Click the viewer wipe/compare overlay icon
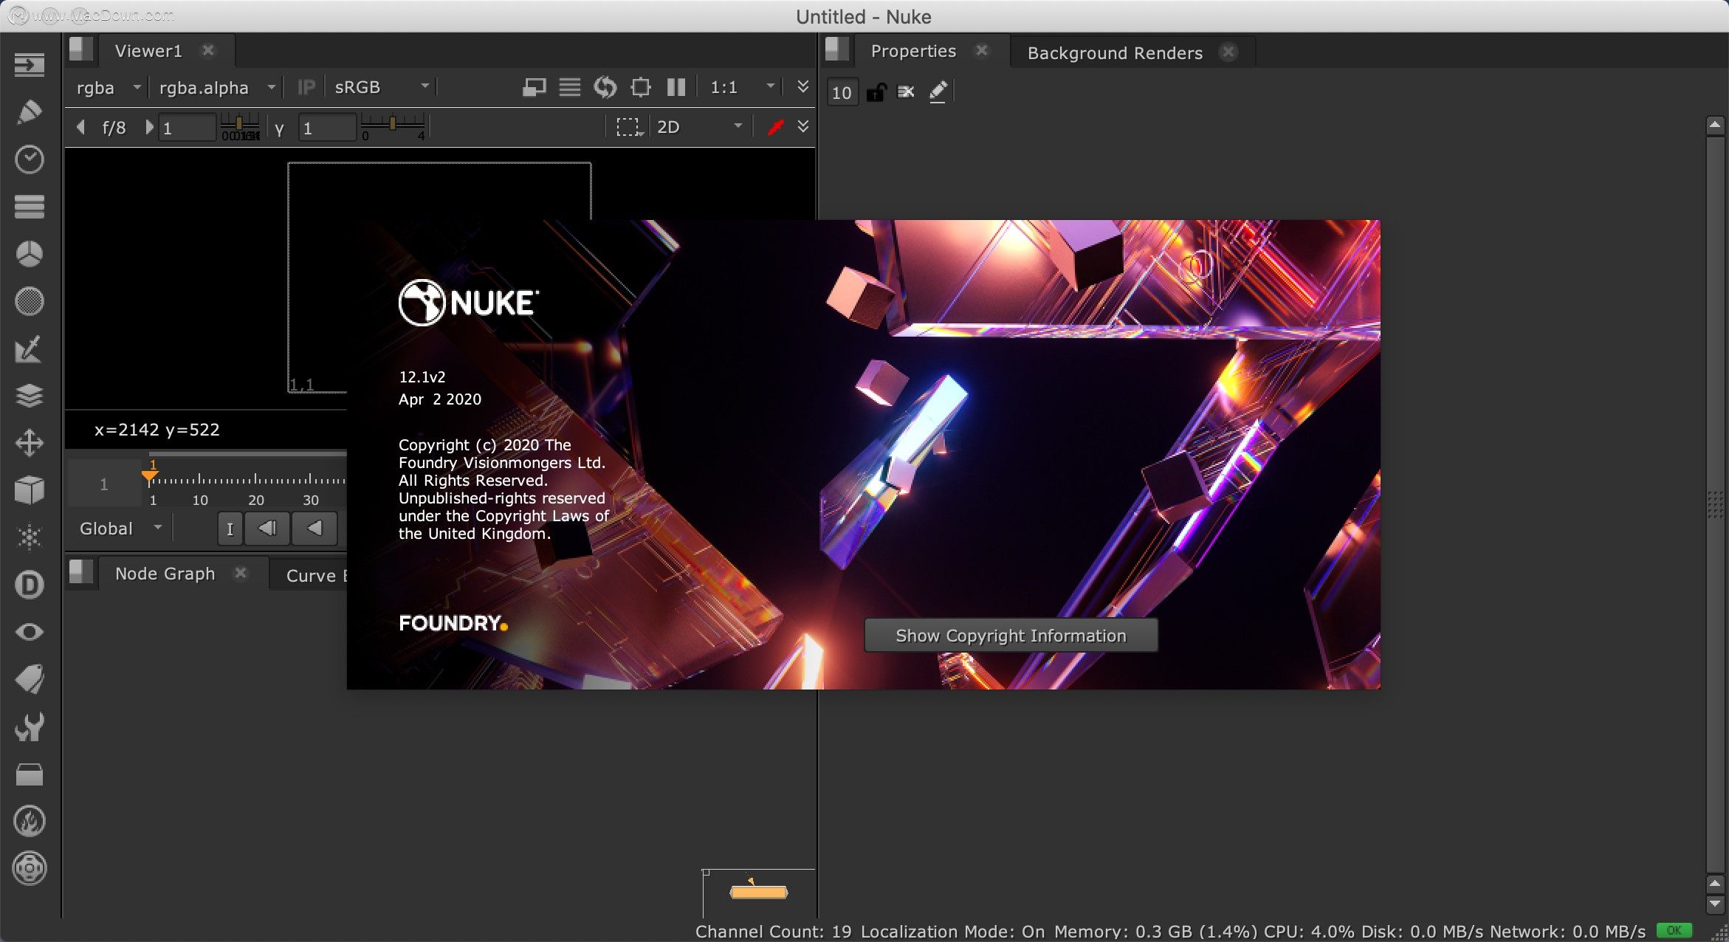Viewport: 1729px width, 942px height. (534, 87)
